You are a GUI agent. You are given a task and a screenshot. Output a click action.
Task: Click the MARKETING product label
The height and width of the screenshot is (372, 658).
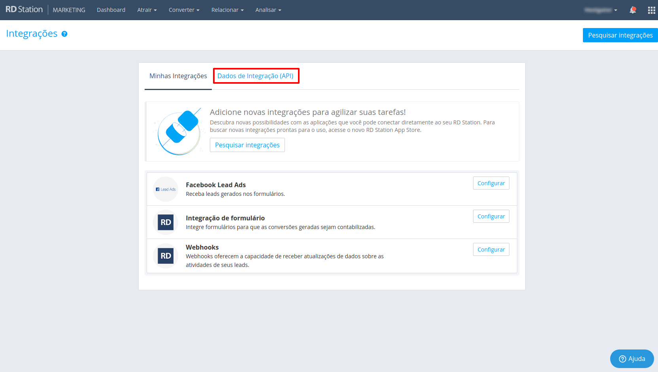tap(69, 10)
